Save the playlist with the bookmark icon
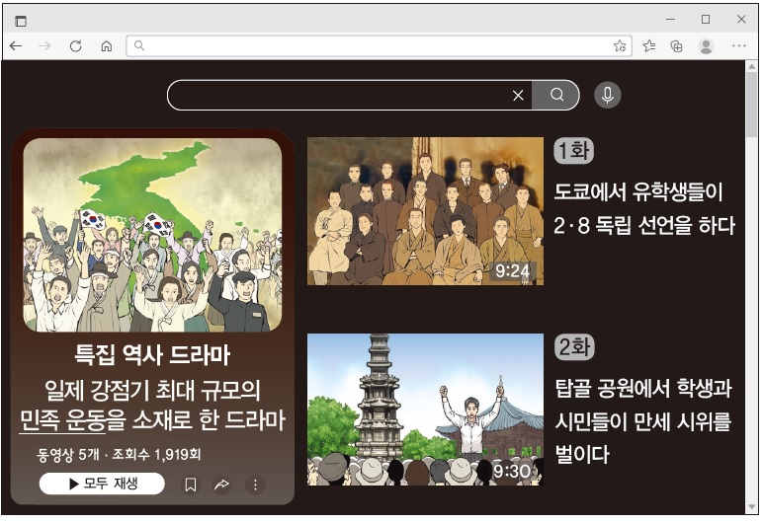The height and width of the screenshot is (523, 763). tap(191, 485)
